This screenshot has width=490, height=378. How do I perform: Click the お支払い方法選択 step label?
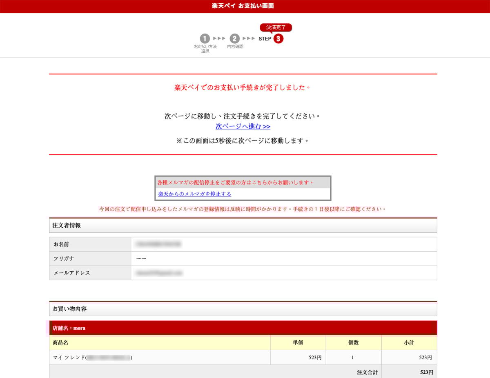click(205, 49)
